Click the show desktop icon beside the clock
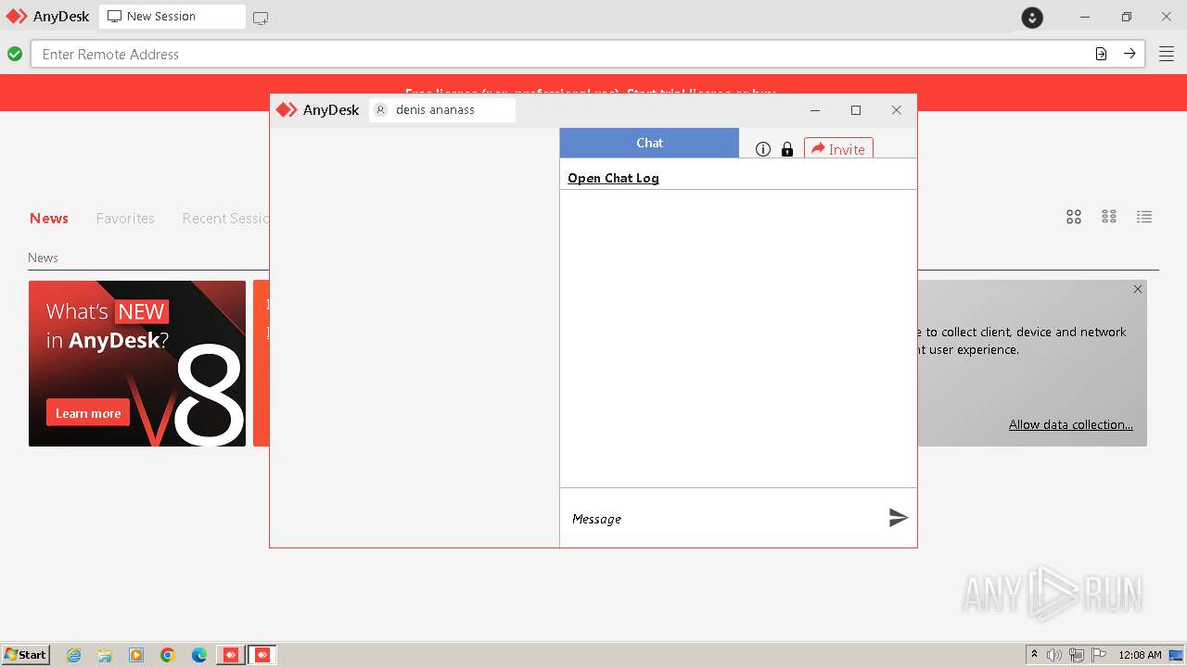The height and width of the screenshot is (667, 1187). (x=1176, y=655)
